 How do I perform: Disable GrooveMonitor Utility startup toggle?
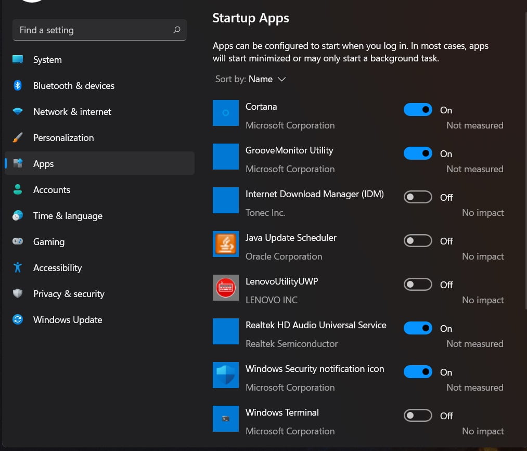(418, 153)
